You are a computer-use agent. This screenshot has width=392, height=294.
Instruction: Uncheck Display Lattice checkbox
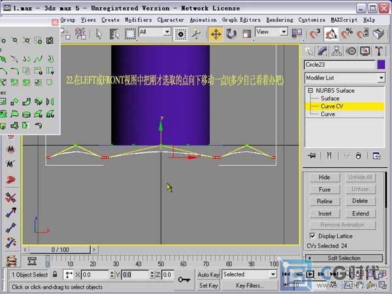[x=312, y=236]
